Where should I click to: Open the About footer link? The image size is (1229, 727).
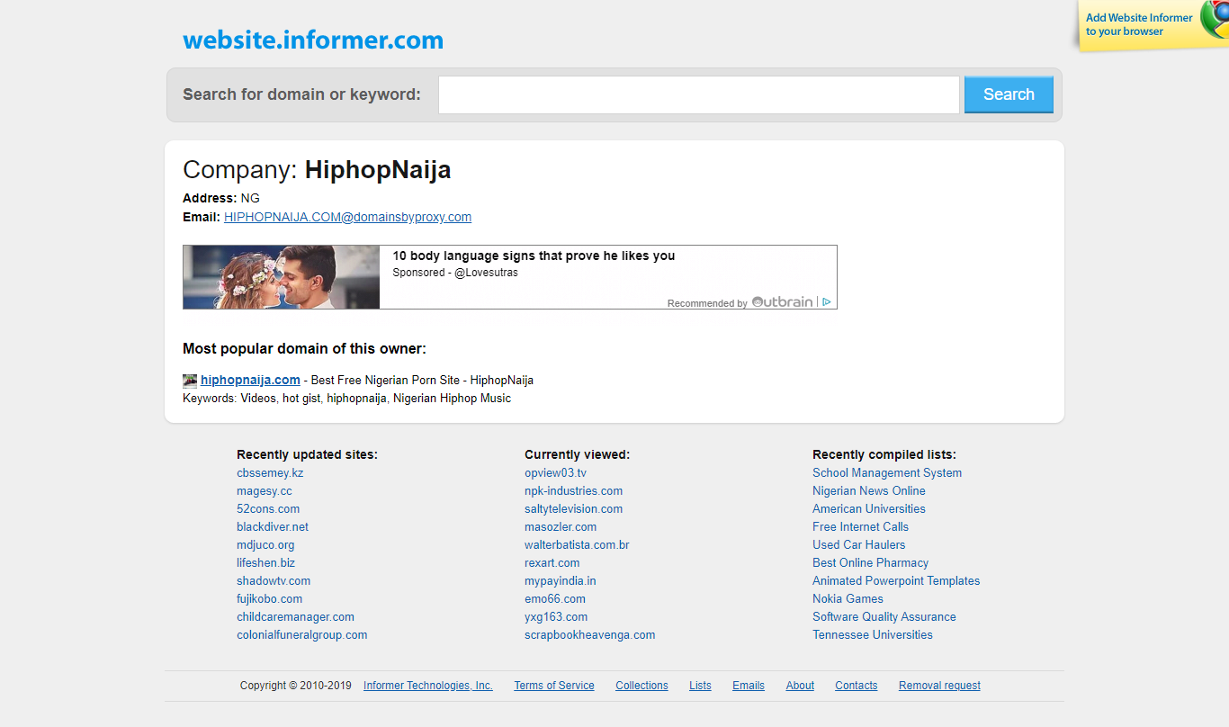click(800, 686)
